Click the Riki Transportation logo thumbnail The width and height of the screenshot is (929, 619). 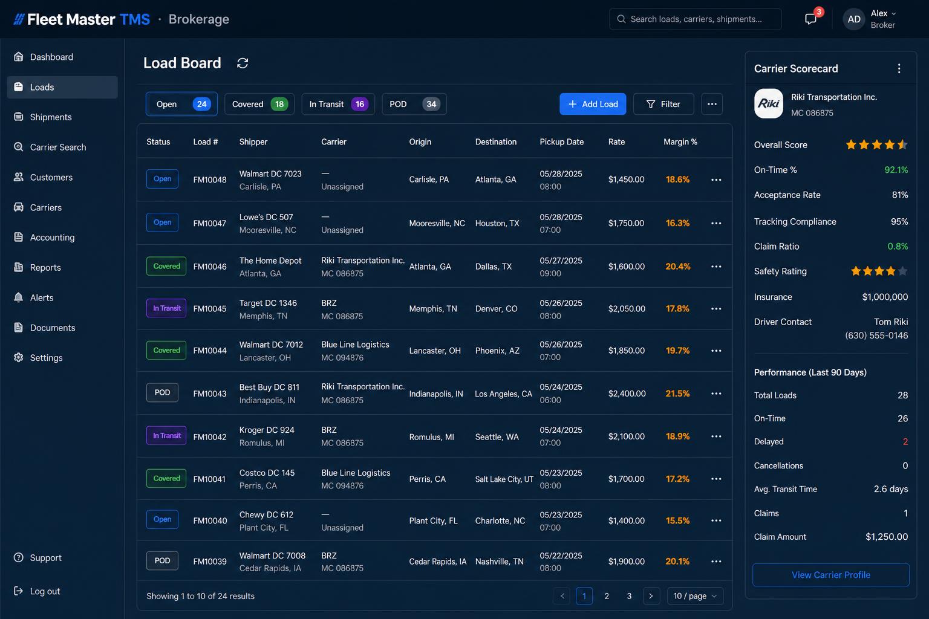click(769, 103)
